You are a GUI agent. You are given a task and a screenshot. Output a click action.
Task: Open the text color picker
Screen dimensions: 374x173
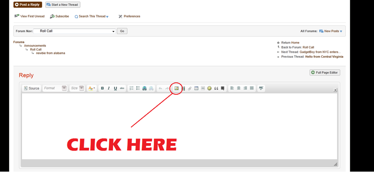point(92,88)
